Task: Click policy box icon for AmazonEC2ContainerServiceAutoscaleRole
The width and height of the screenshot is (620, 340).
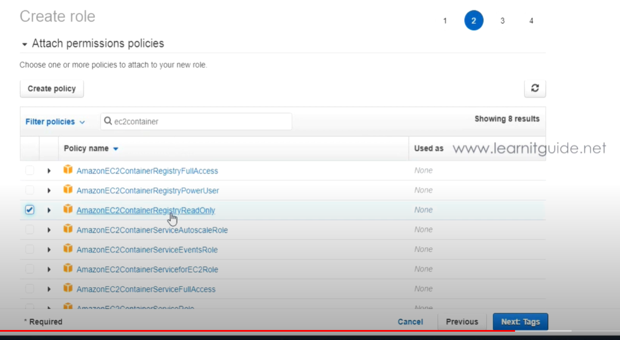Action: point(68,229)
